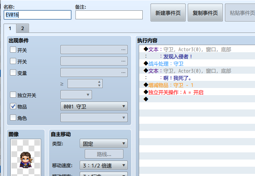Open the second 开关 selector ellipsis field
This screenshot has width=255, height=176.
click(x=94, y=61)
